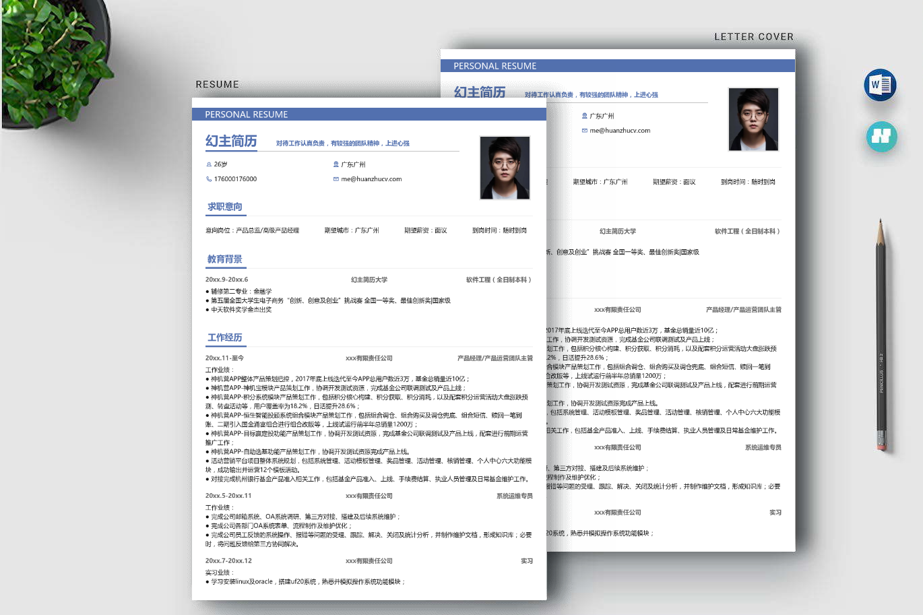This screenshot has height=615, width=923.
Task: Click the LETTER COVER label
Action: [x=754, y=37]
